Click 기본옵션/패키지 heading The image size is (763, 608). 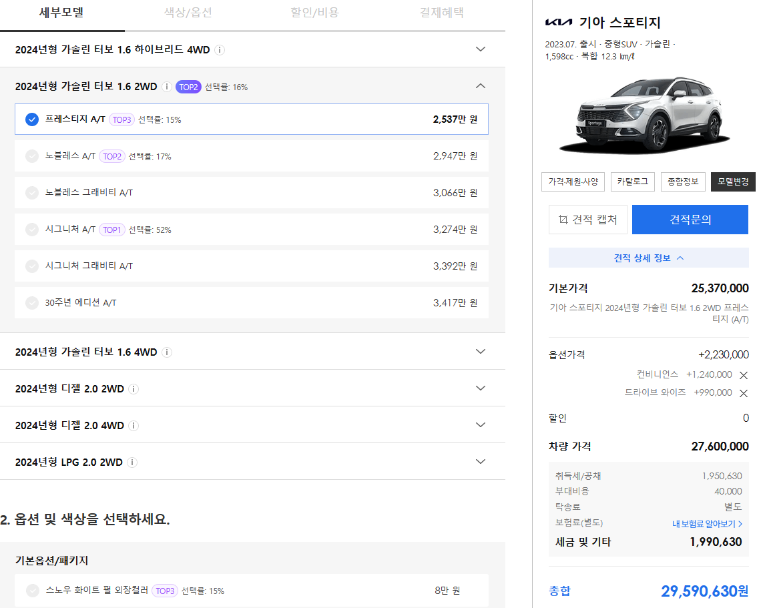coord(51,561)
